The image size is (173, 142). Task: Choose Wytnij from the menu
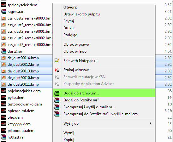[x=69, y=133]
